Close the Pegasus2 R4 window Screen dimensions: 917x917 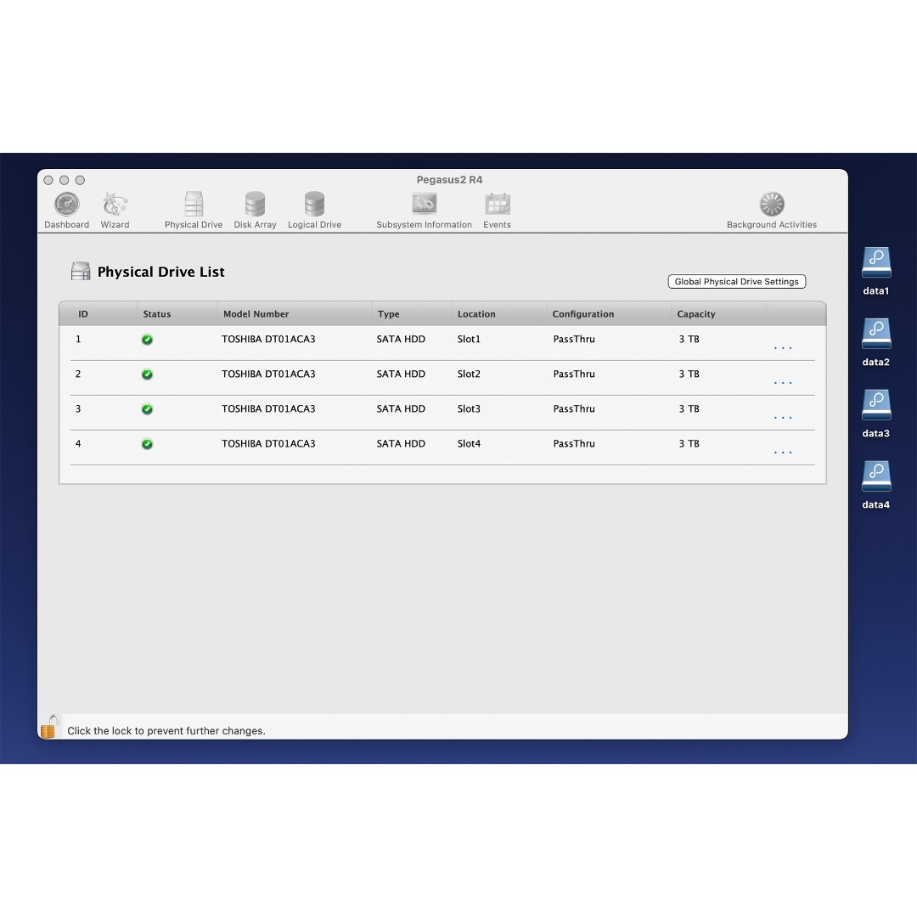click(x=48, y=180)
